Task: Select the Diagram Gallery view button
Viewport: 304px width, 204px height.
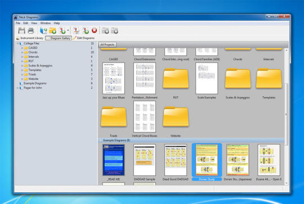Action: click(x=59, y=38)
